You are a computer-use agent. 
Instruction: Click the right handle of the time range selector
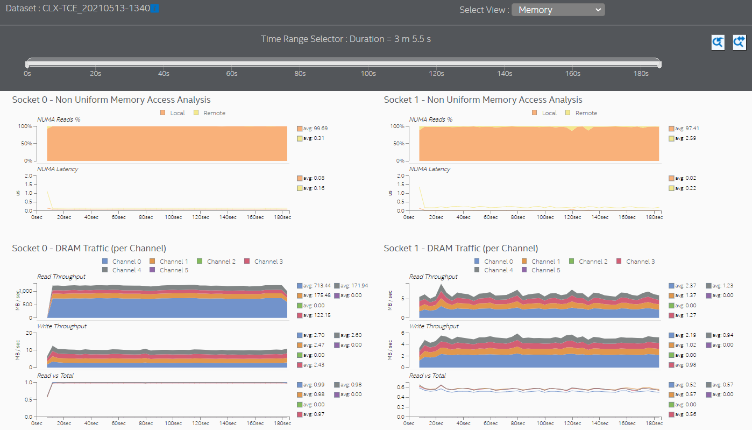click(659, 64)
